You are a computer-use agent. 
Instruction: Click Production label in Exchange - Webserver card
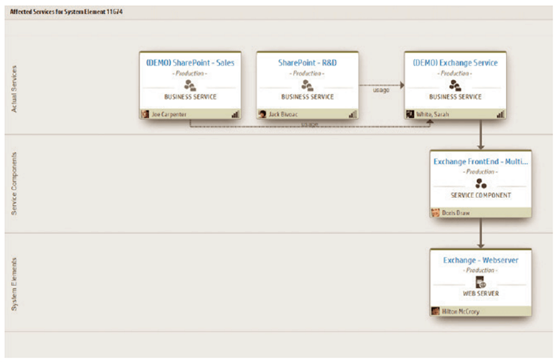tap(481, 271)
